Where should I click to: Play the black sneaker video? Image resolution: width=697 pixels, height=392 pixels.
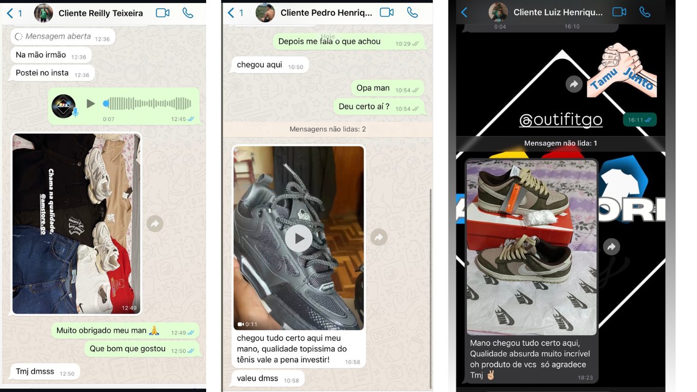[298, 238]
